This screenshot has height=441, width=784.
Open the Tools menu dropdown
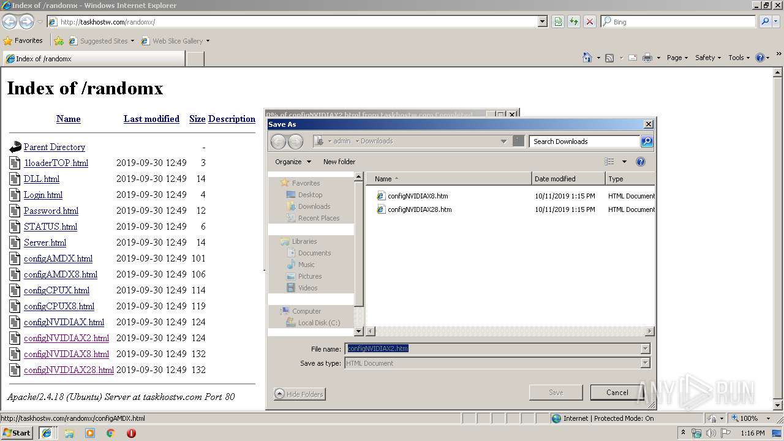click(x=739, y=58)
